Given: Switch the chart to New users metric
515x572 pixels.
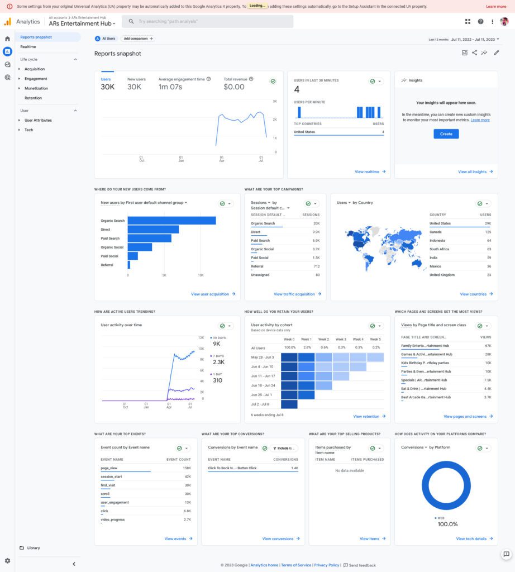Looking at the screenshot, I should click(x=136, y=84).
